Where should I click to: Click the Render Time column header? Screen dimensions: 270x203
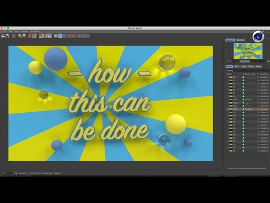coord(250,74)
